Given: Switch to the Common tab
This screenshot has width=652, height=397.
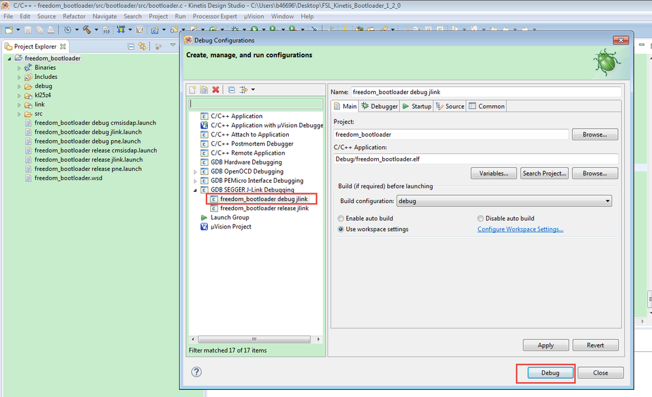Looking at the screenshot, I should [x=487, y=106].
